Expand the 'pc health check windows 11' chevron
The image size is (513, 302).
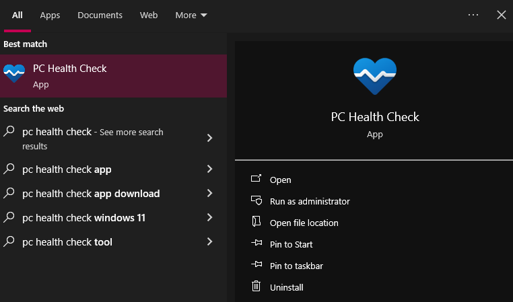coord(210,217)
